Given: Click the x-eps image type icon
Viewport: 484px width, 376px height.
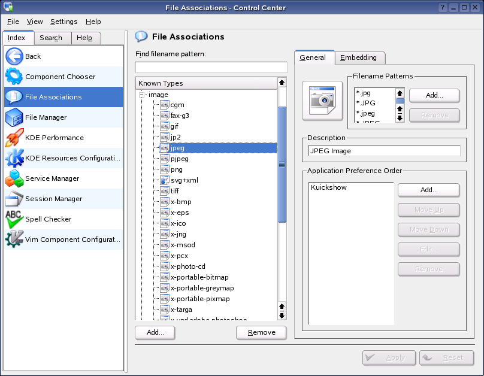Looking at the screenshot, I should pyautogui.click(x=165, y=213).
